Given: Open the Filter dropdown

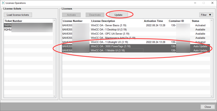Looking at the screenshot, I should point(206,15).
